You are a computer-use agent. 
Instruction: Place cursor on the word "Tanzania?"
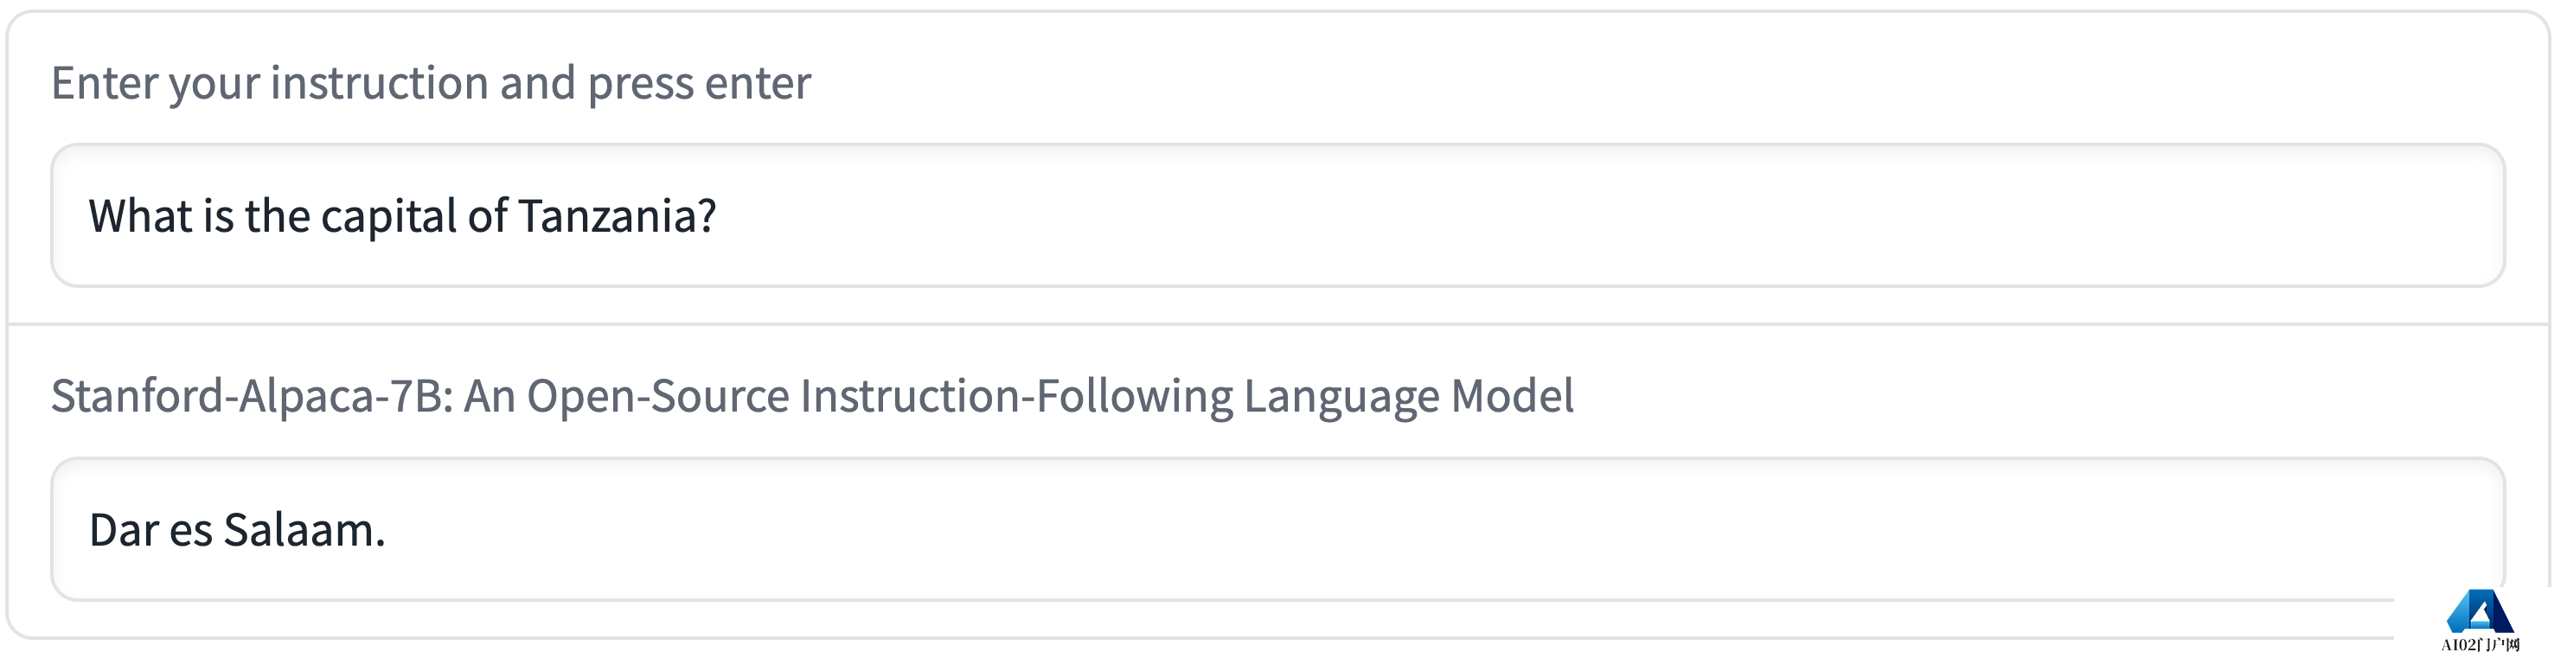click(x=617, y=216)
